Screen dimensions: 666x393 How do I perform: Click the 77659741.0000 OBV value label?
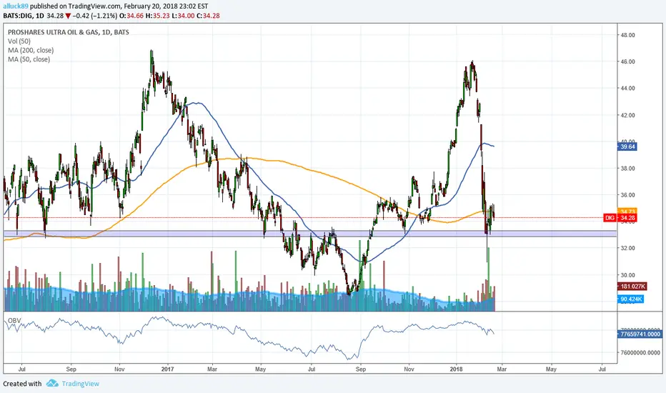pos(640,334)
